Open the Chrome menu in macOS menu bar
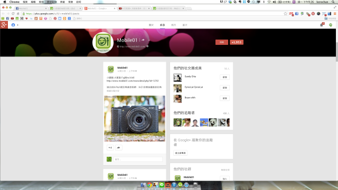Screen dimensions: 338x190 point(14,2)
